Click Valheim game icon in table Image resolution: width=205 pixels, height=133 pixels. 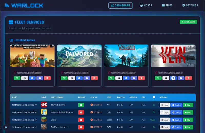click(x=44, y=127)
